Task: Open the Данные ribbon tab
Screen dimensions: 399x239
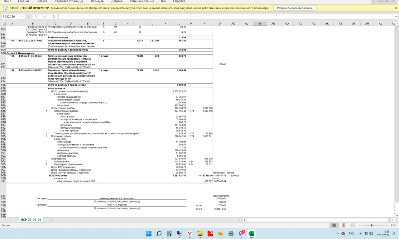Action: coord(117,1)
